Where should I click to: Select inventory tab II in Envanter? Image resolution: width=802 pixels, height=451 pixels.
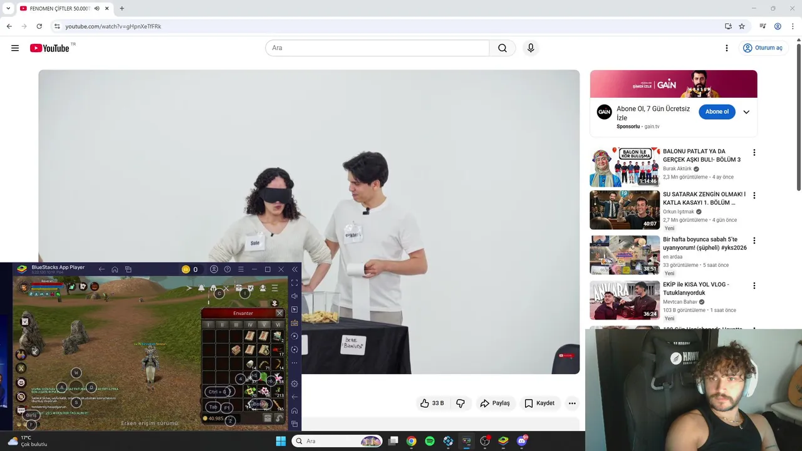point(222,324)
